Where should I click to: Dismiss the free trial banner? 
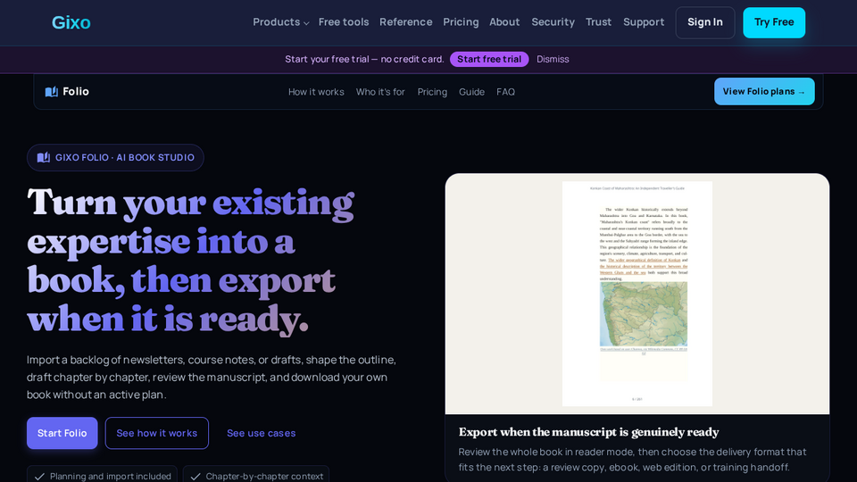point(553,59)
